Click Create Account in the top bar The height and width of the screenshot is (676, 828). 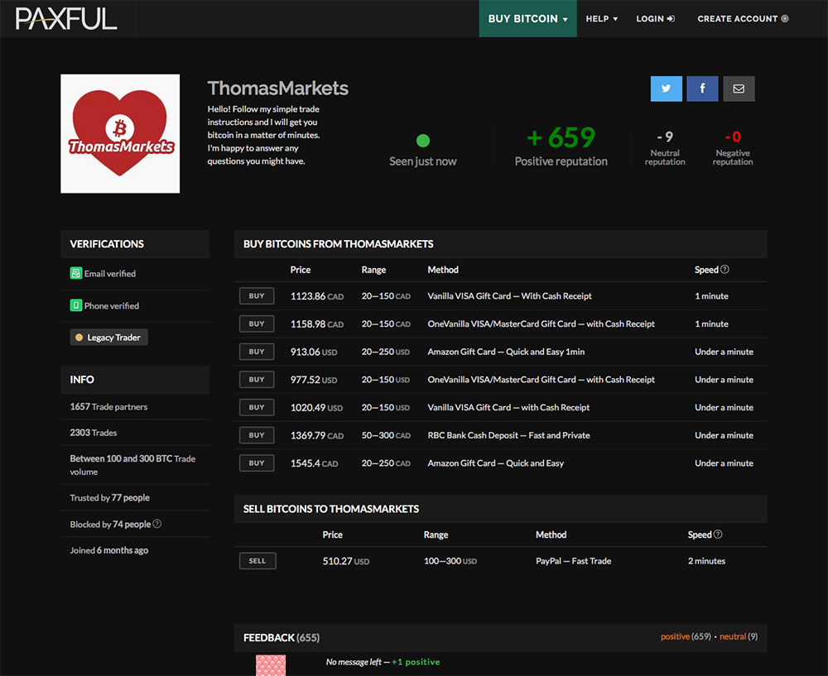point(743,18)
